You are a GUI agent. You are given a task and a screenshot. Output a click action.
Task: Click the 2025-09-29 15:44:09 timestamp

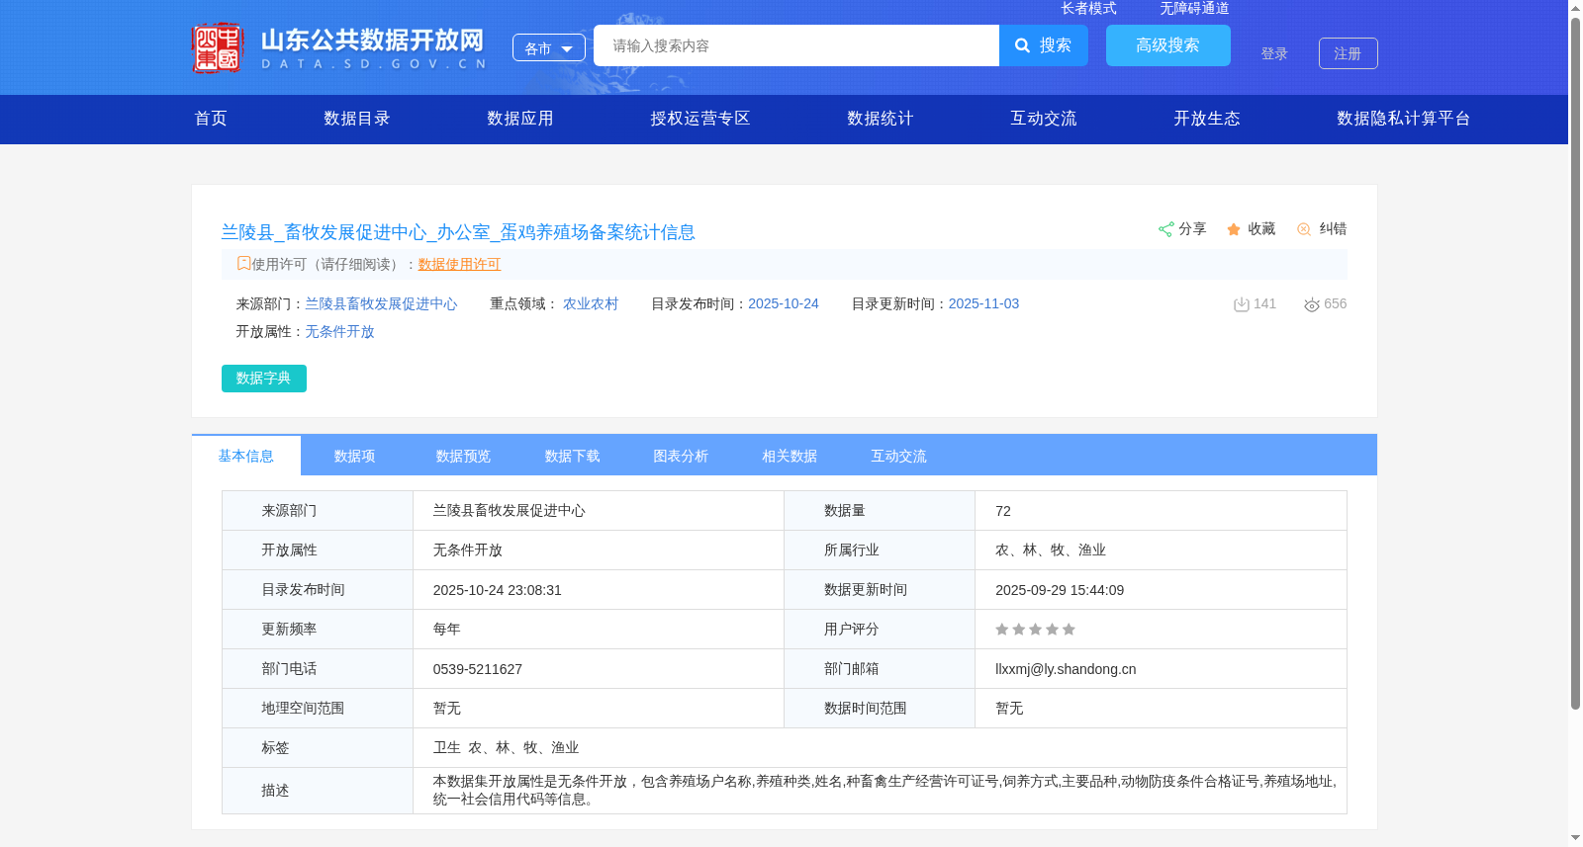pos(1060,590)
